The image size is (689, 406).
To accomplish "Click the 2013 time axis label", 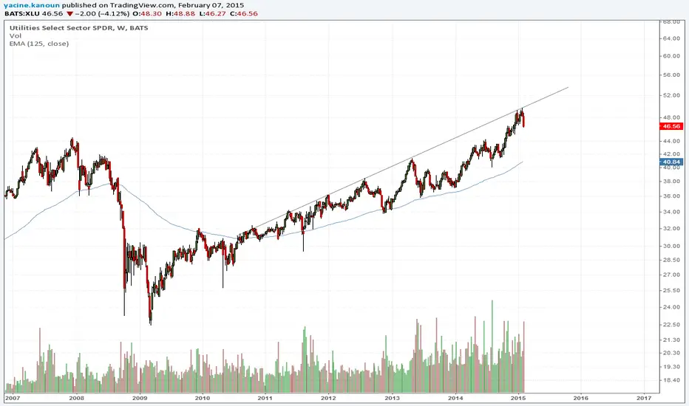I will coord(392,398).
